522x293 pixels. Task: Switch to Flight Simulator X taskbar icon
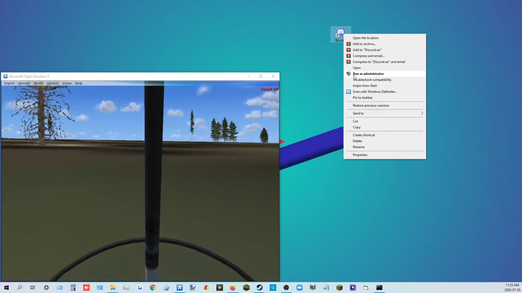(179, 288)
